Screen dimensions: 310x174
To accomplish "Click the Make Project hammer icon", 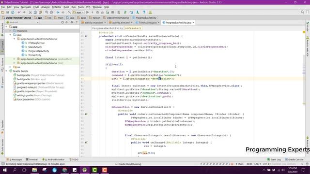I will [69, 12].
